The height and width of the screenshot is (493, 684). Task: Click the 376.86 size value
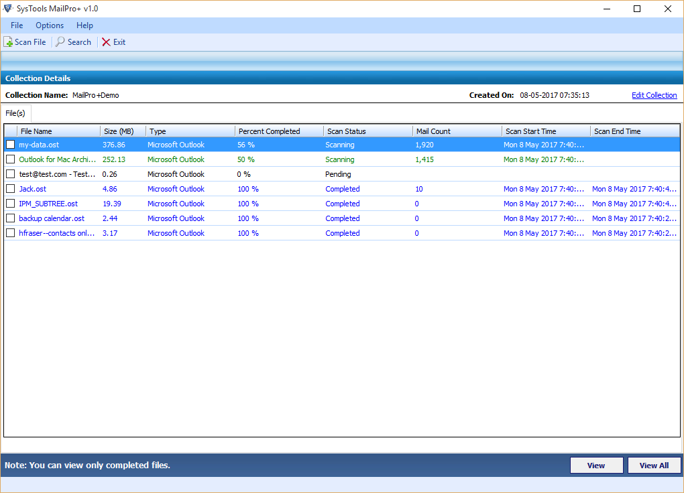tap(114, 145)
